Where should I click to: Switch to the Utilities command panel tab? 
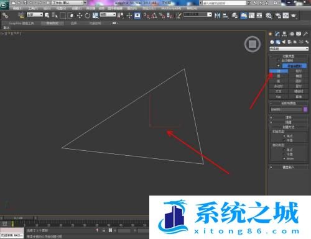pos(305,34)
